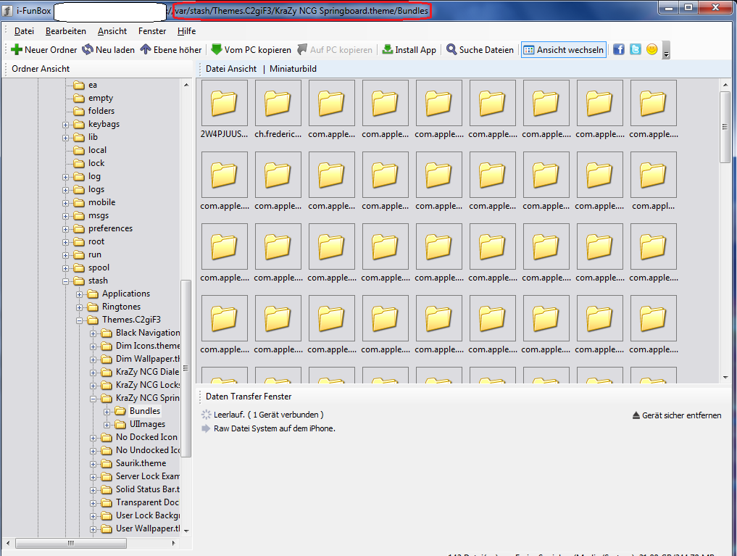737x556 pixels.
Task: Select the local folder in tree
Action: coord(97,150)
